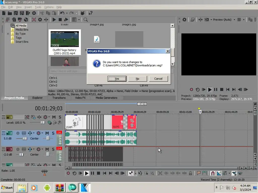Toggle Enable Snapping magnet icon
This screenshot has height=193, width=258.
point(213,173)
